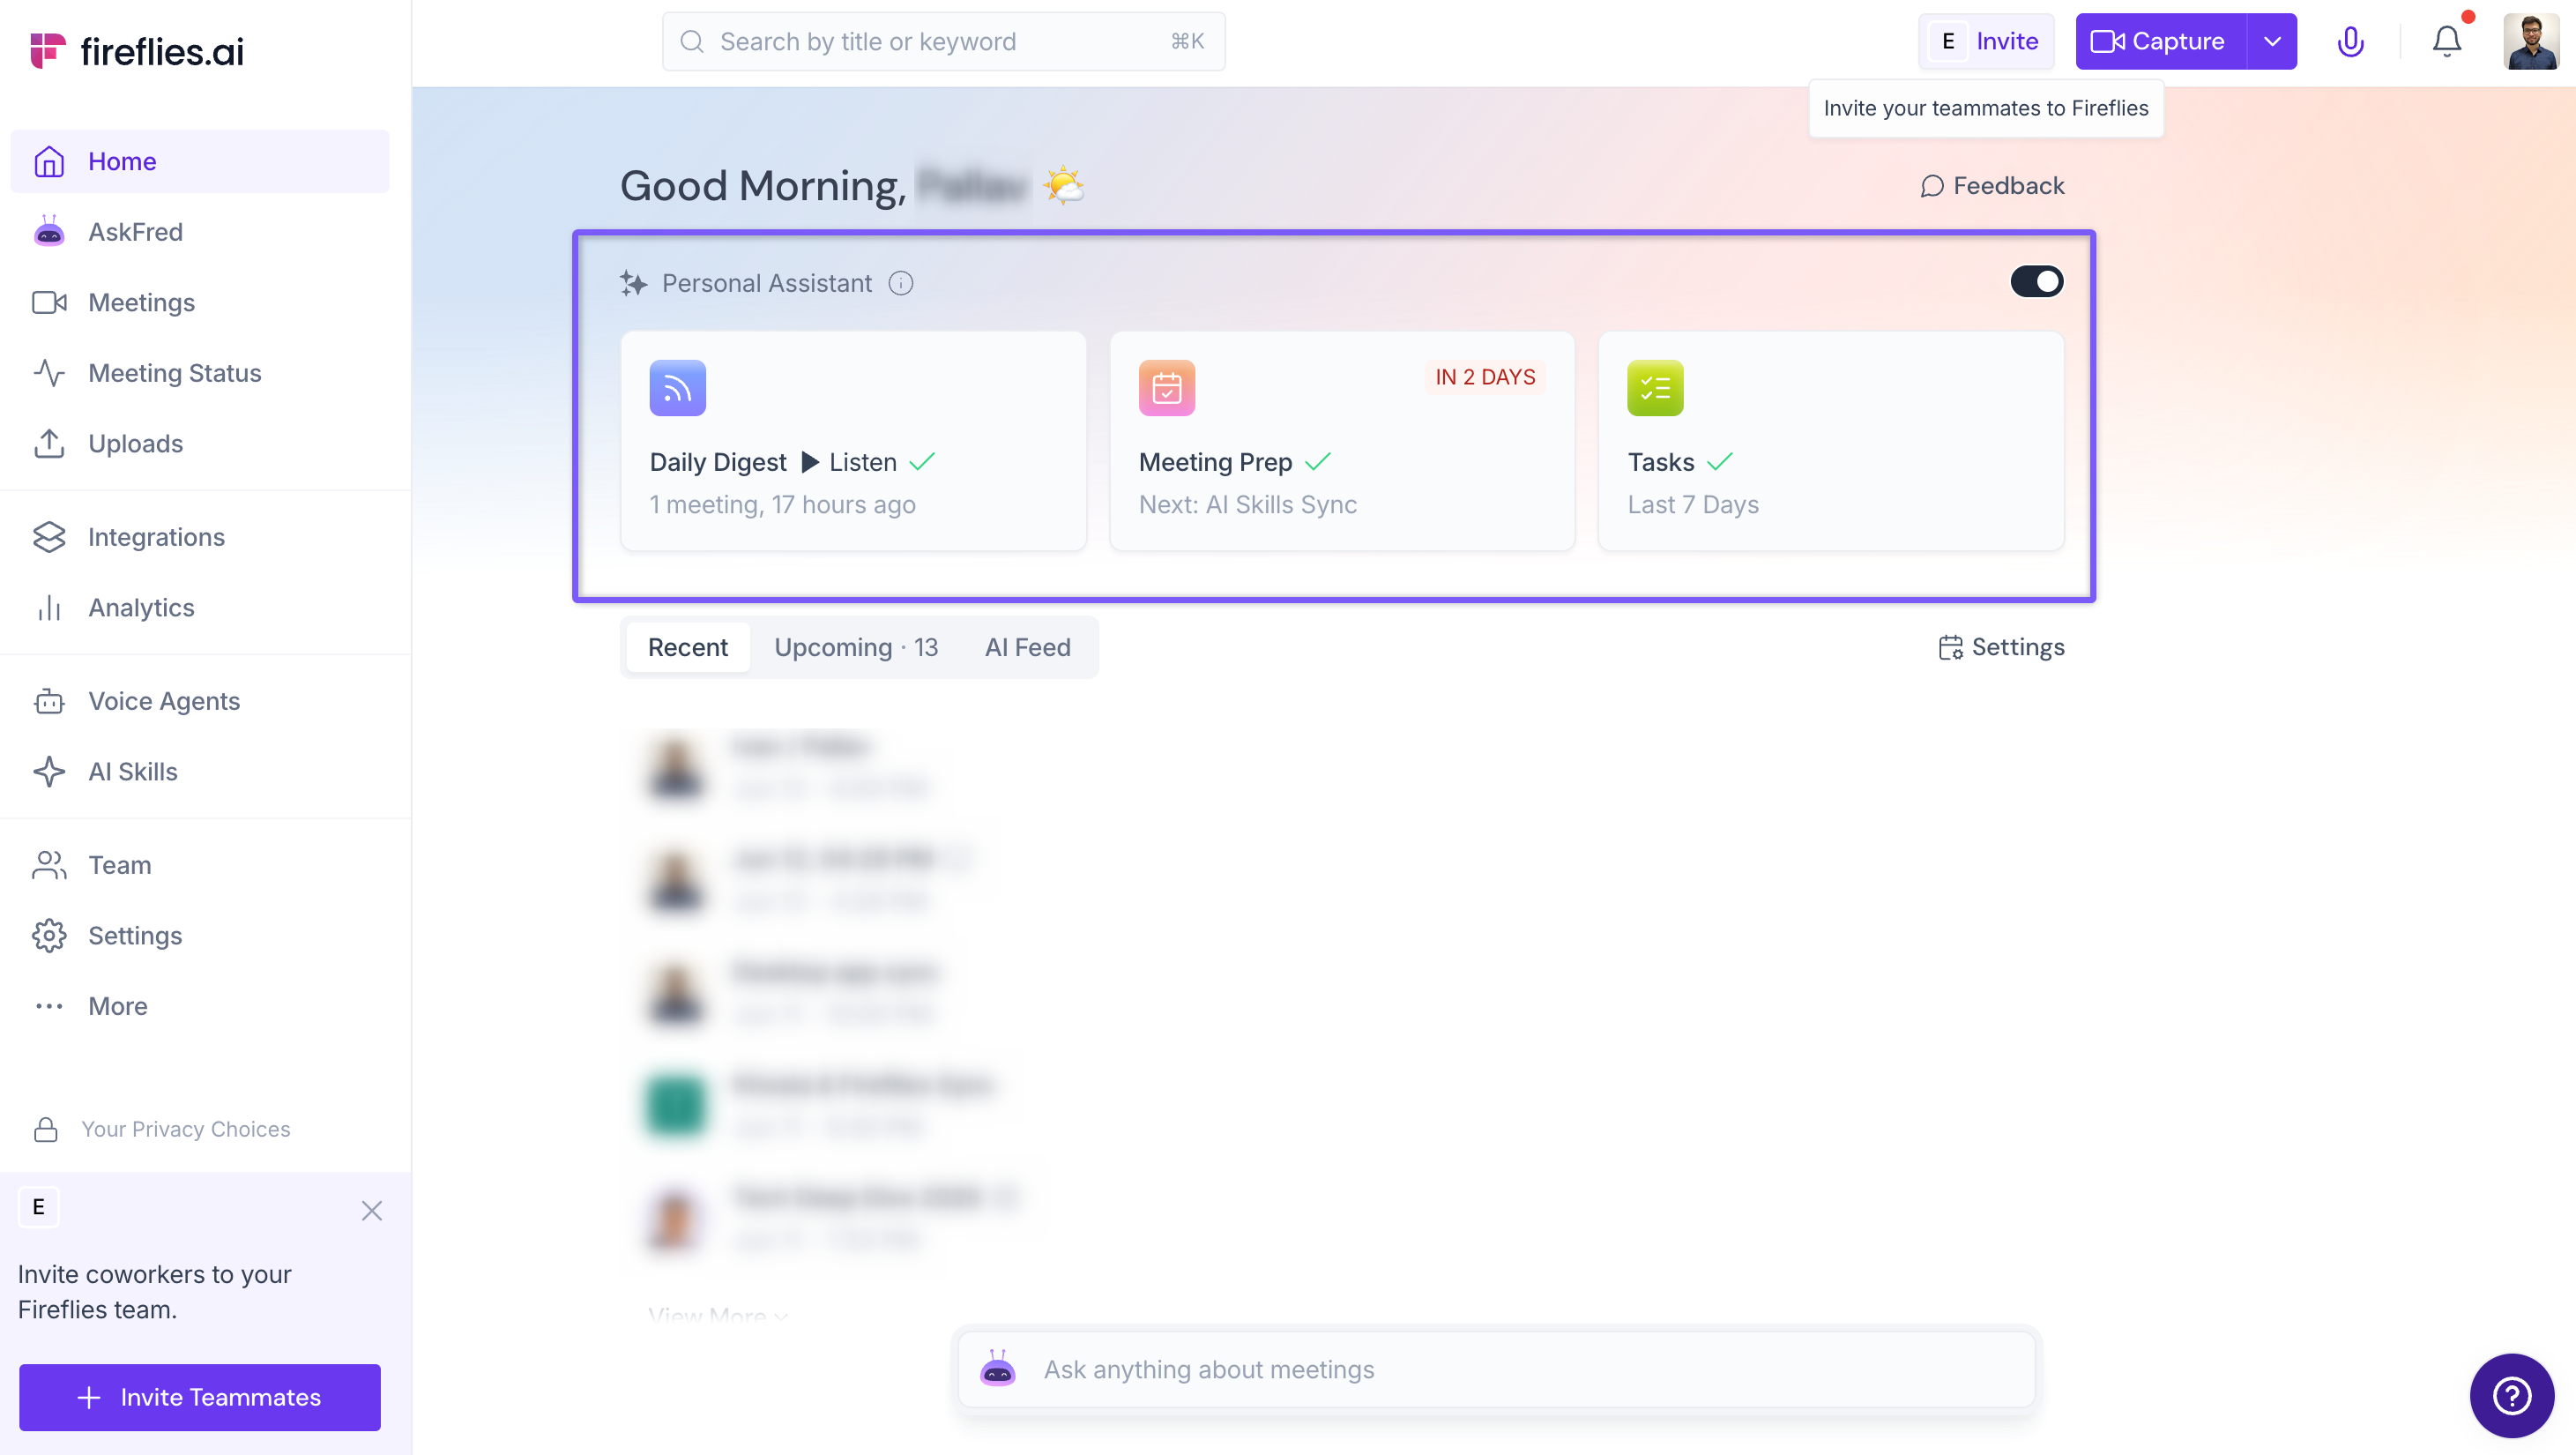The height and width of the screenshot is (1455, 2576).
Task: Click the Capture button
Action: click(2160, 41)
